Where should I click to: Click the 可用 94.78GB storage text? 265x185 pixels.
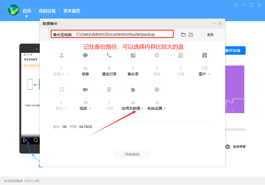81,127
